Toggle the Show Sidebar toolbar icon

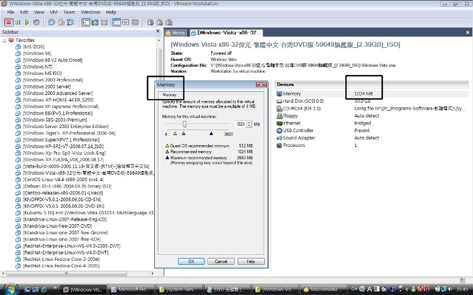pyautogui.click(x=86, y=22)
